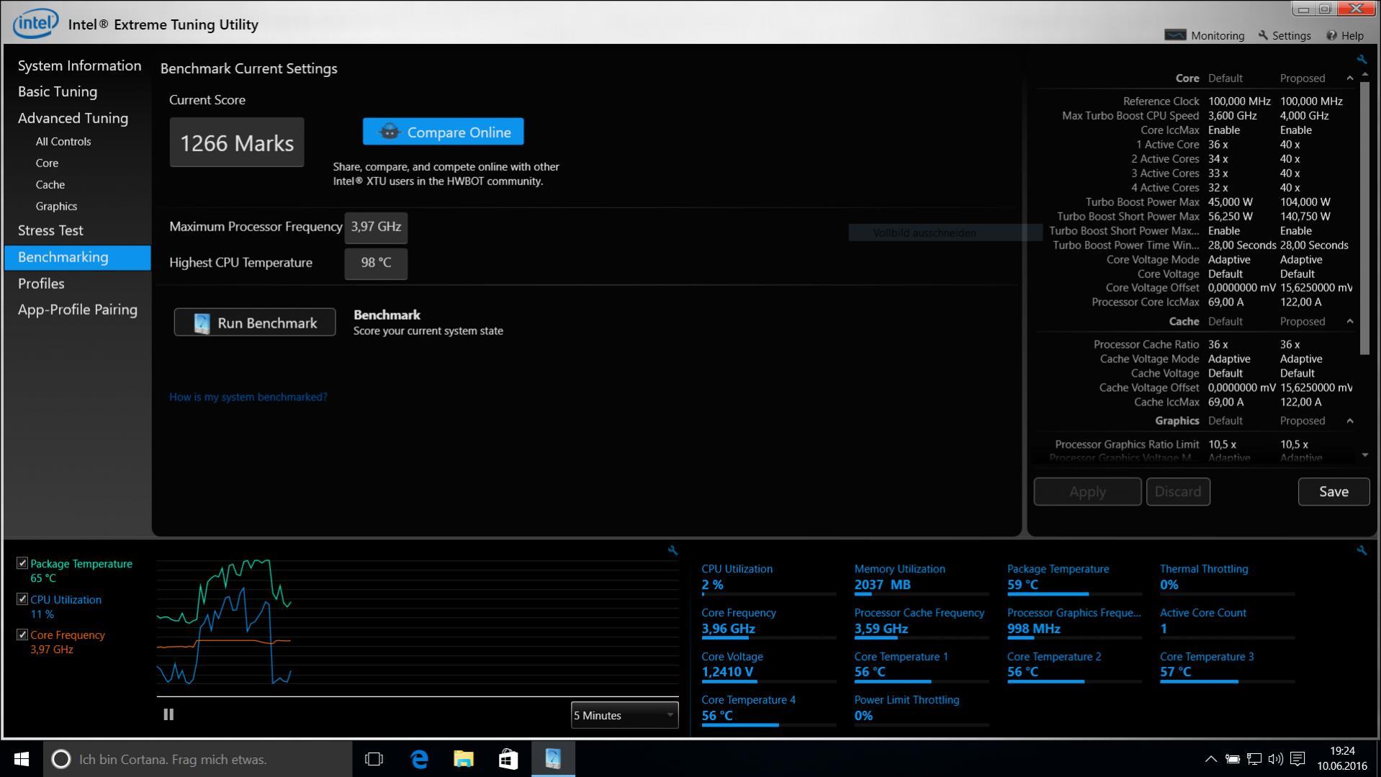Click Memory Utilization 2037 MB readout

[882, 585]
